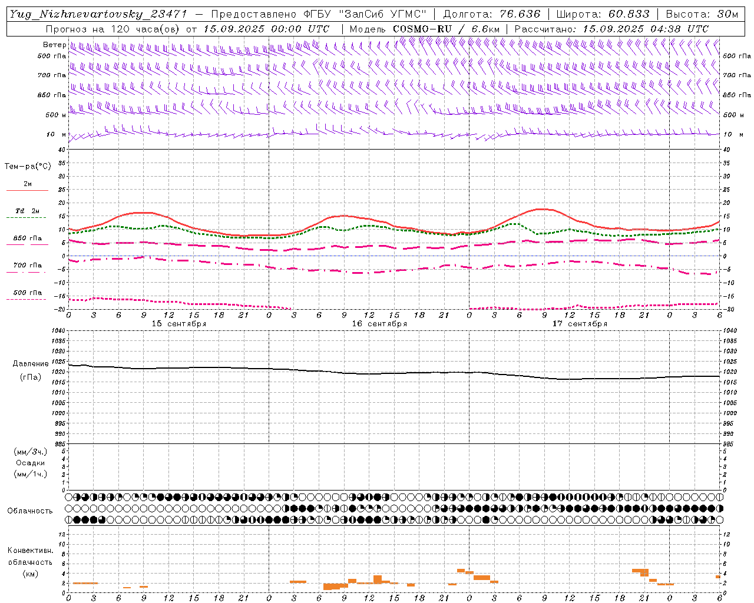Click the (мм/1ч.) precipitation unit label
Screen dimensions: 754x603
31,474
